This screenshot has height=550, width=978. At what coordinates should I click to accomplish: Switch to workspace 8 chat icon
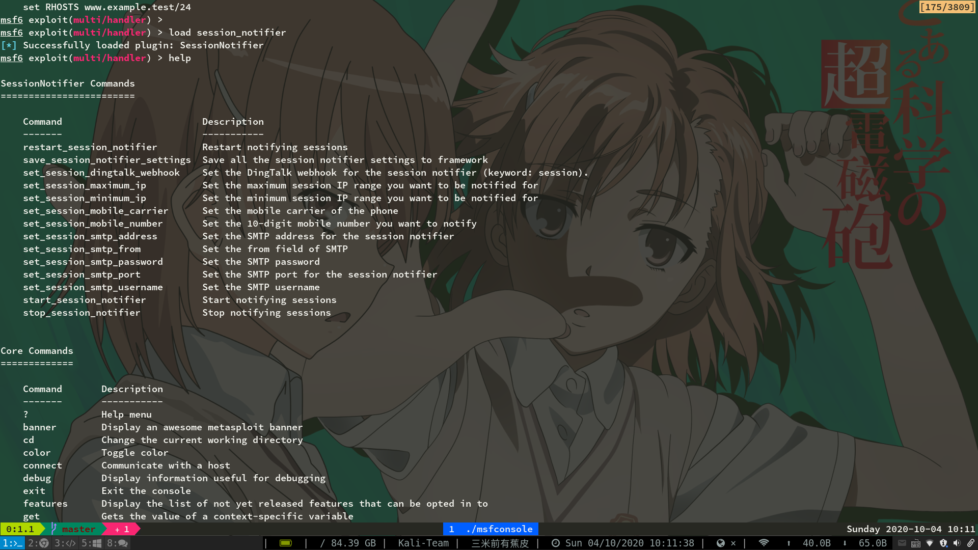pos(117,543)
